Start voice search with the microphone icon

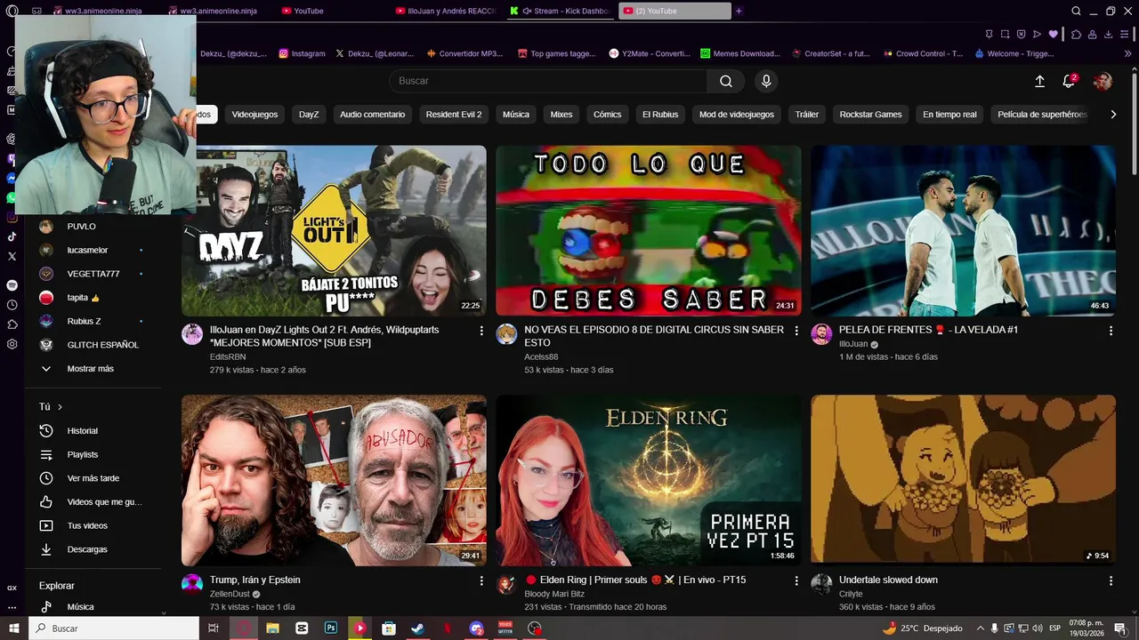766,81
